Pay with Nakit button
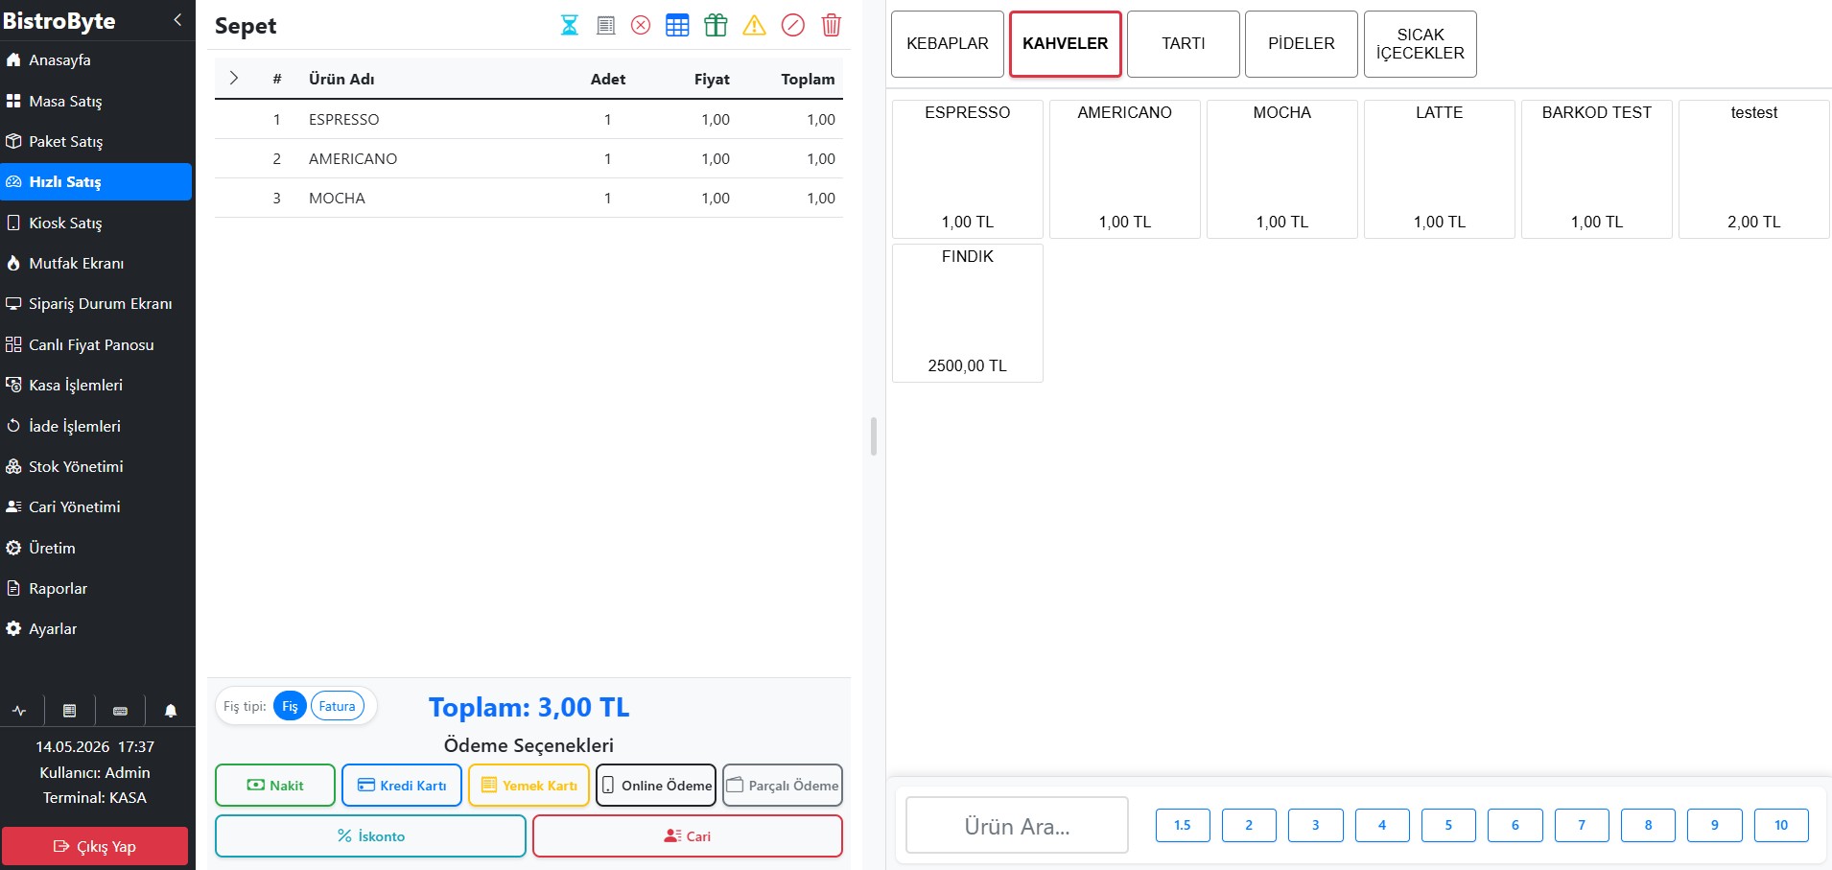1832x870 pixels. click(x=275, y=785)
